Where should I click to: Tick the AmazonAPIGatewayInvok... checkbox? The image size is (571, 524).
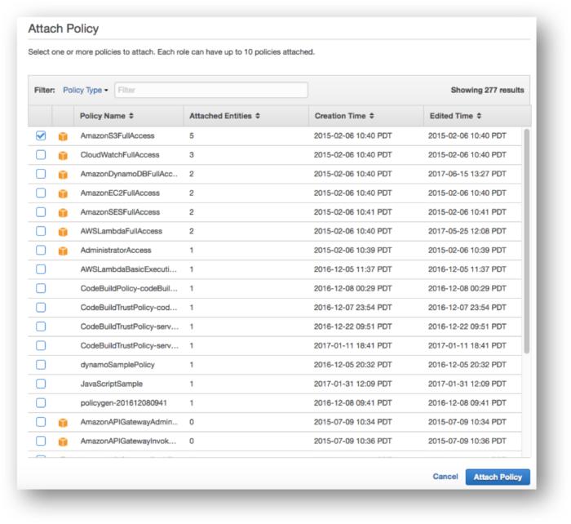click(41, 441)
